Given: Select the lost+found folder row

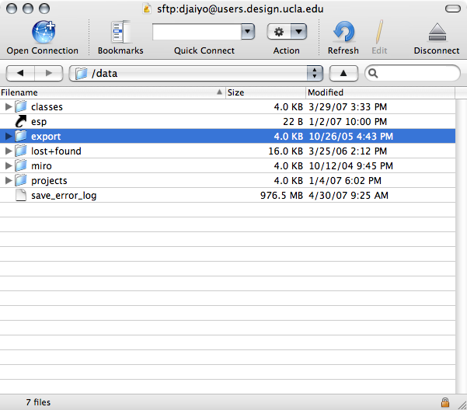Looking at the screenshot, I should [56, 151].
